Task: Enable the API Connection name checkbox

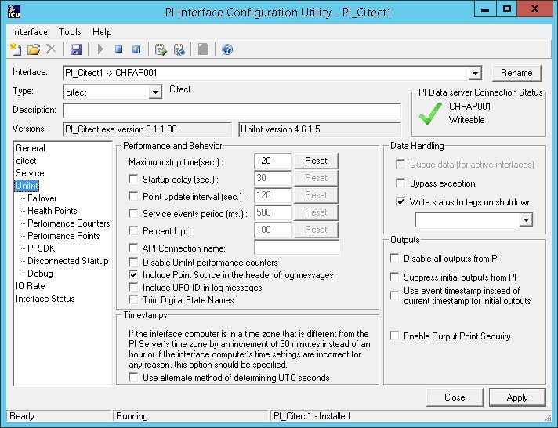Action: point(133,248)
